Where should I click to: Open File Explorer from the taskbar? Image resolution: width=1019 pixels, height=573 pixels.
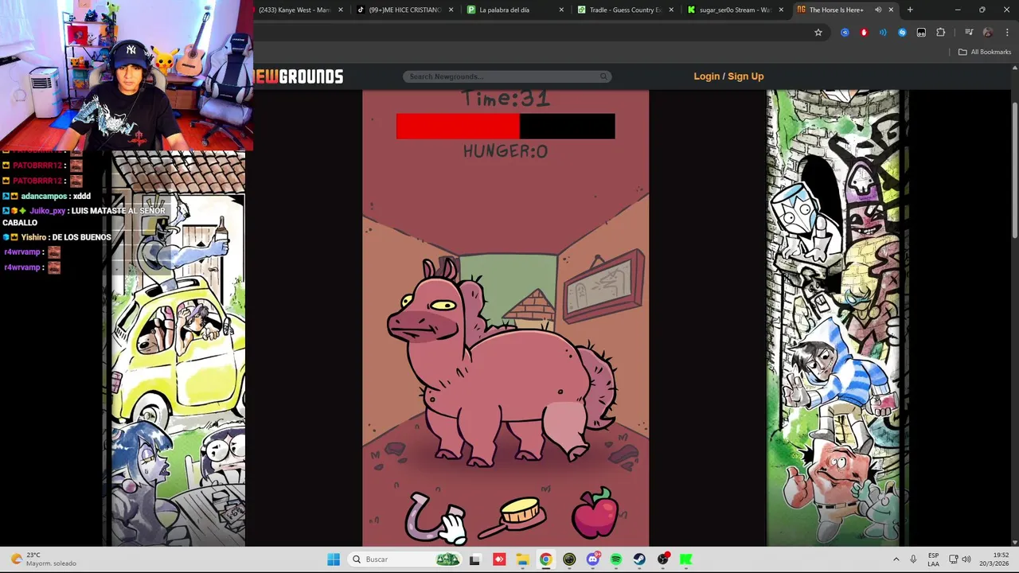[522, 559]
